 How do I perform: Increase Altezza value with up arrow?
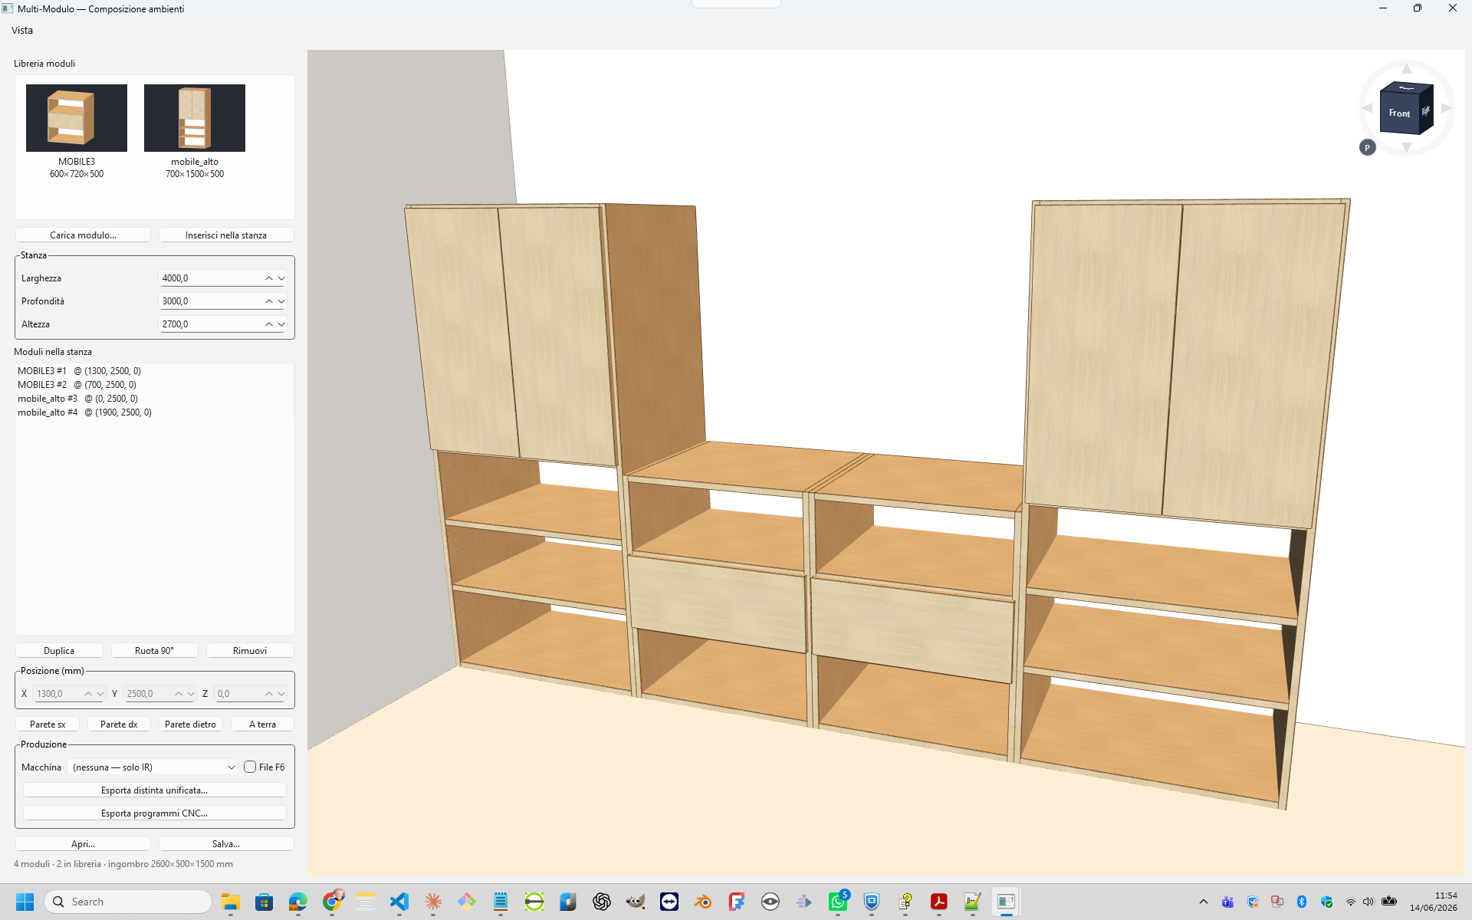269,324
